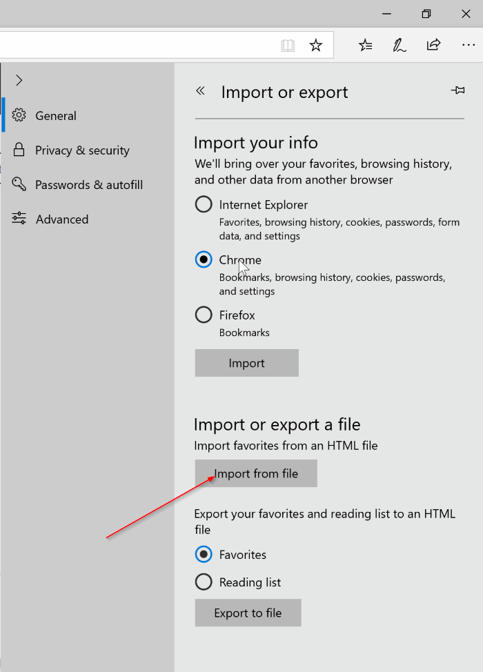This screenshot has height=672, width=483.
Task: Click the Privacy & security lock icon
Action: coord(19,150)
